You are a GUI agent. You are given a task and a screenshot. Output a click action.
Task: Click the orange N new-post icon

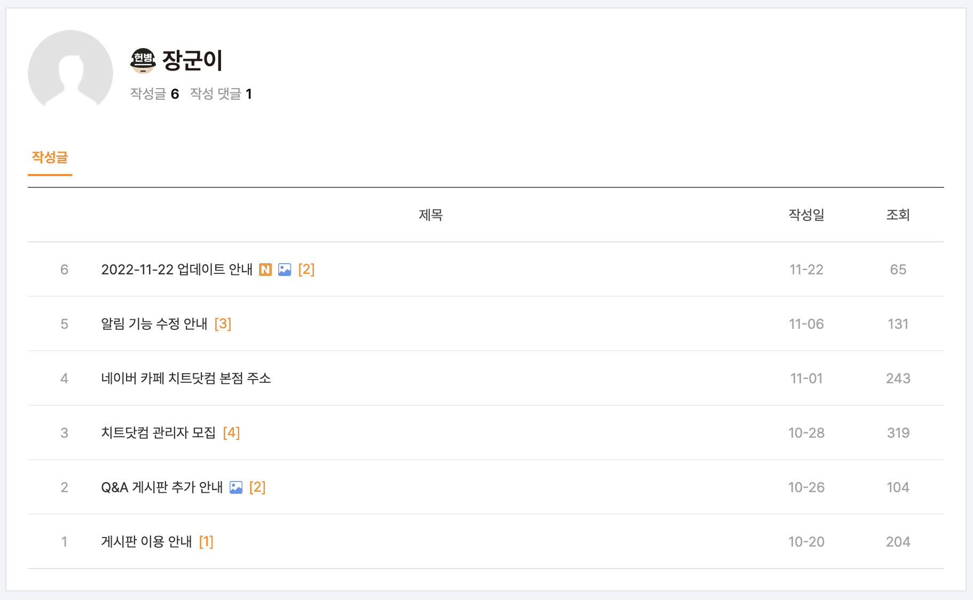(x=265, y=270)
